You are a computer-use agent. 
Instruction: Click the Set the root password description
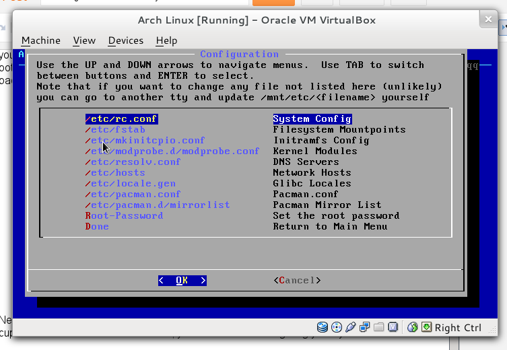pyautogui.click(x=336, y=215)
